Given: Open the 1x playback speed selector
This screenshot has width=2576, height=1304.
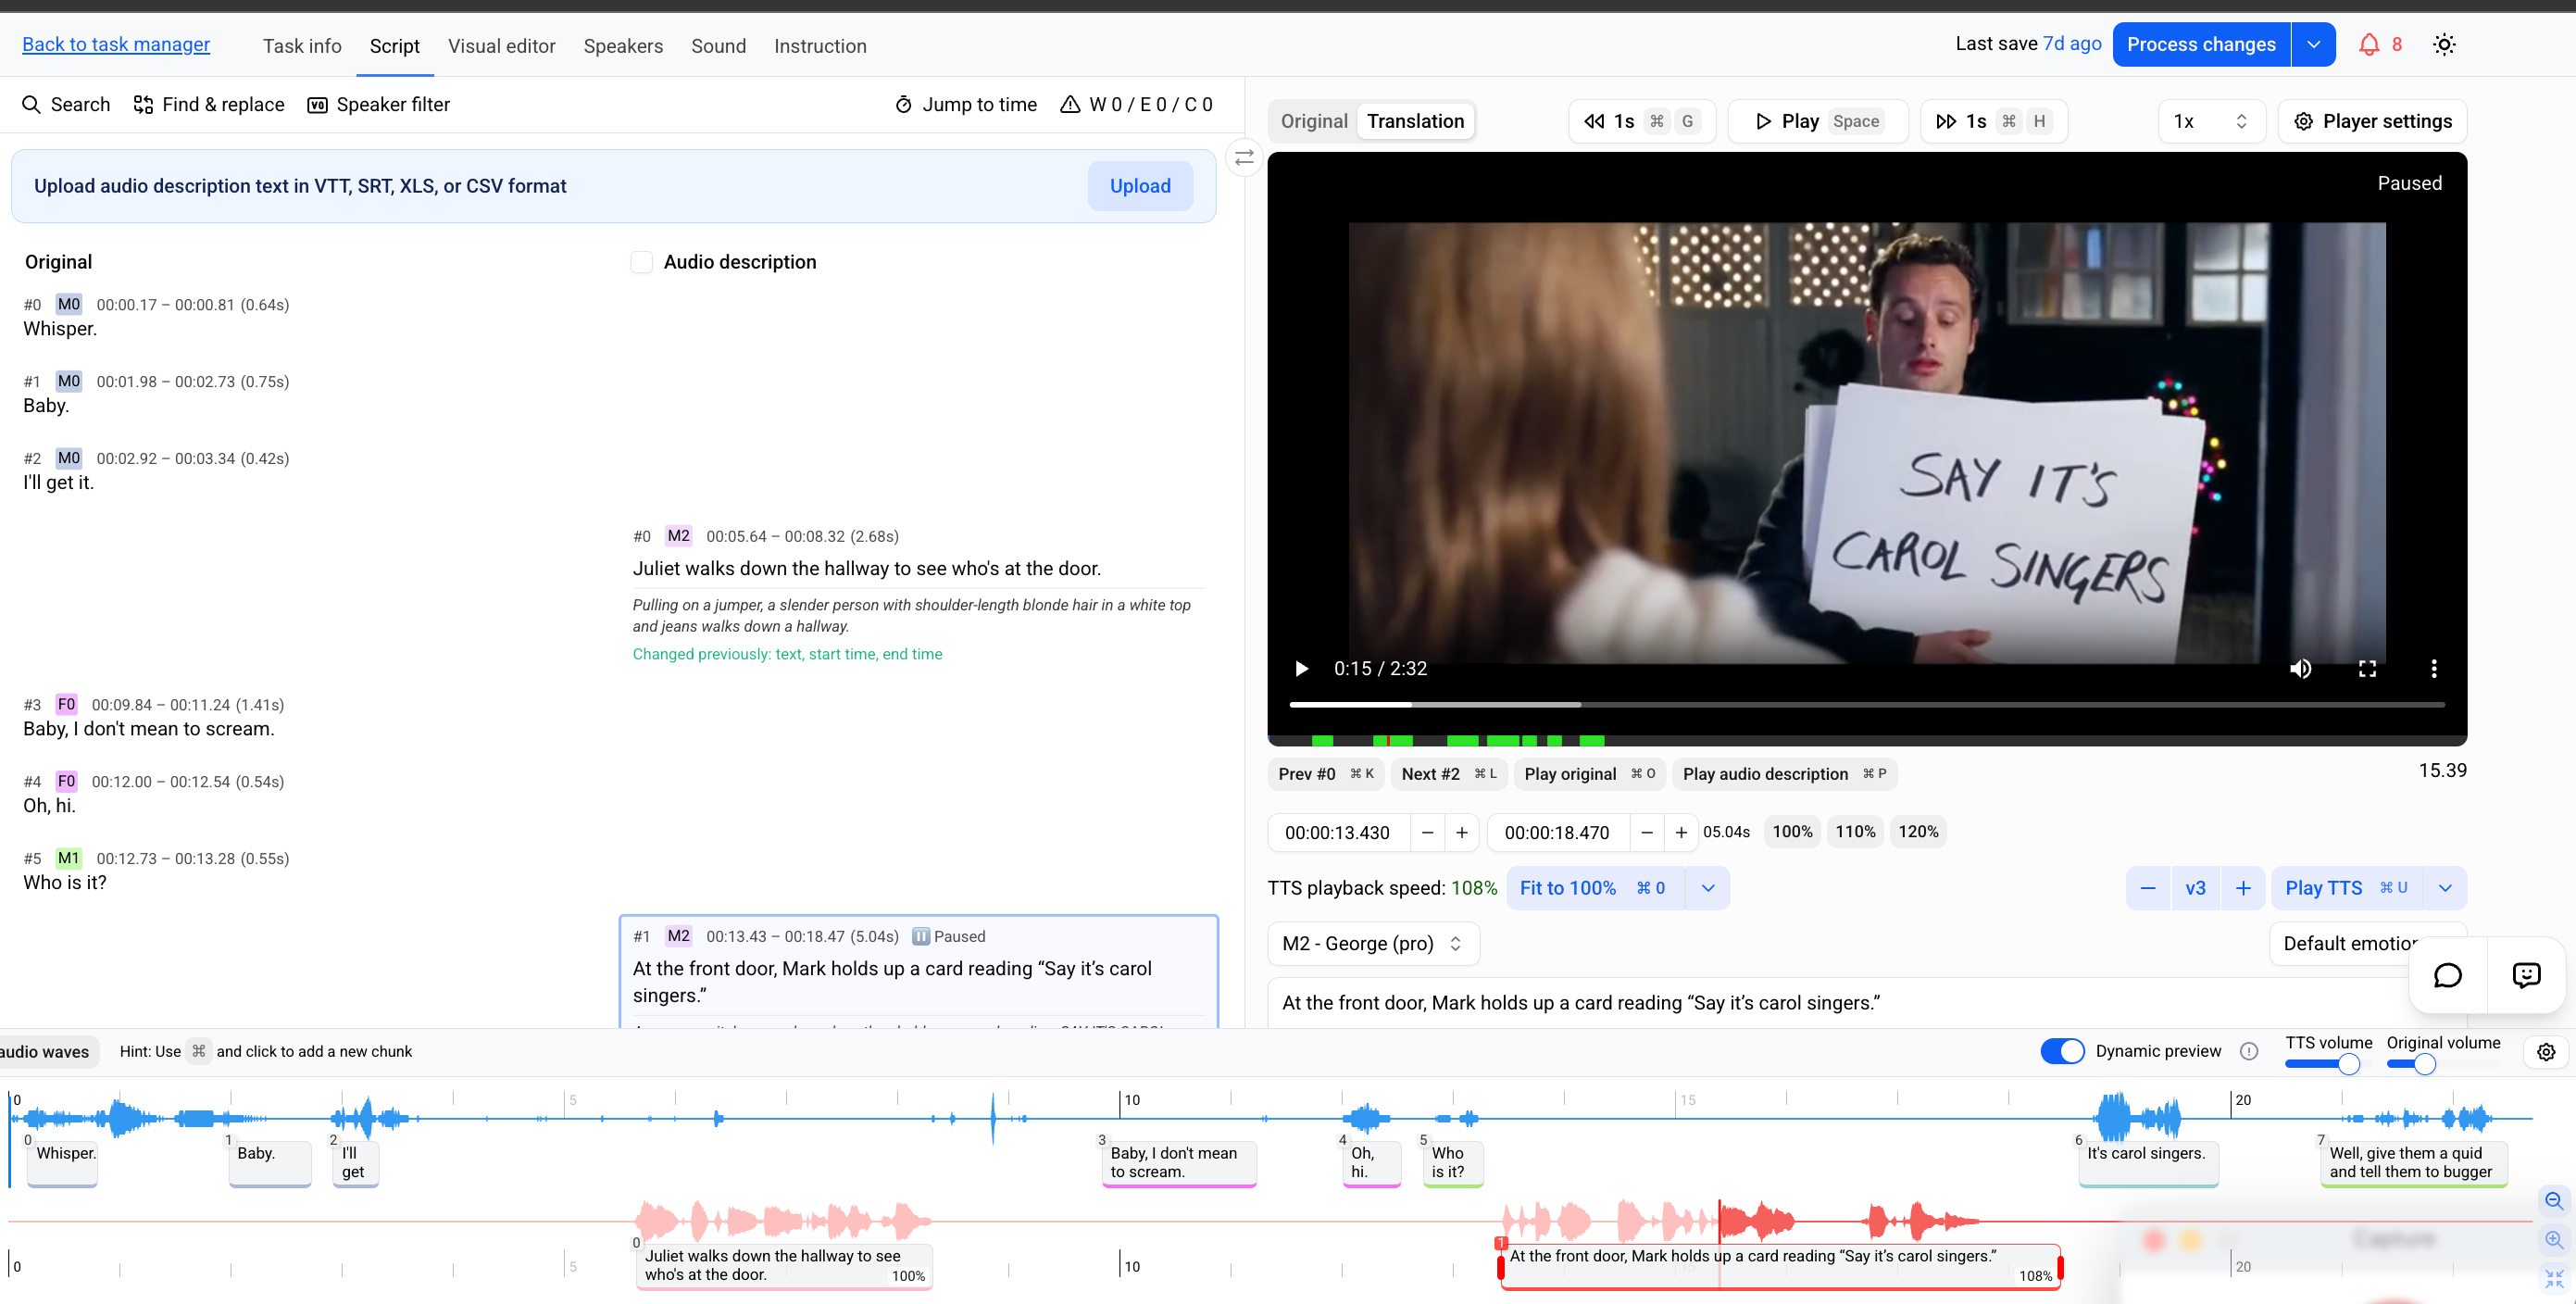Looking at the screenshot, I should (x=2211, y=121).
